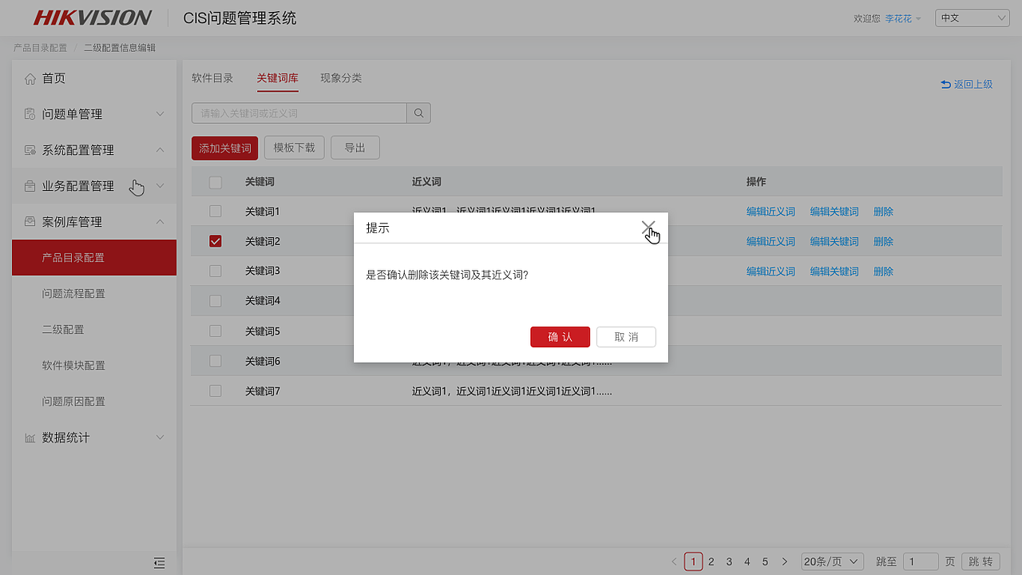Viewport: 1022px width, 575px height.
Task: Open the 数据统计 statistics icon
Action: pos(30,437)
